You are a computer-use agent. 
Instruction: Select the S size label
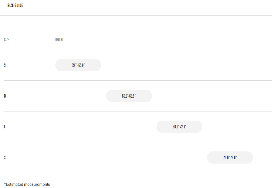pyautogui.click(x=5, y=65)
